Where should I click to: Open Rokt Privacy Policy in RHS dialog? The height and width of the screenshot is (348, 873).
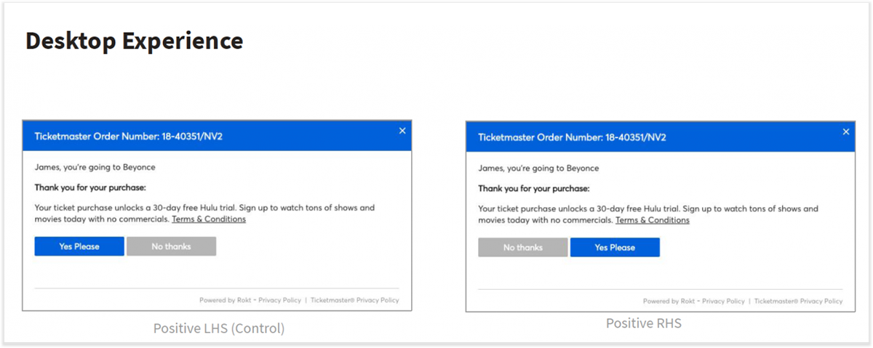723,301
